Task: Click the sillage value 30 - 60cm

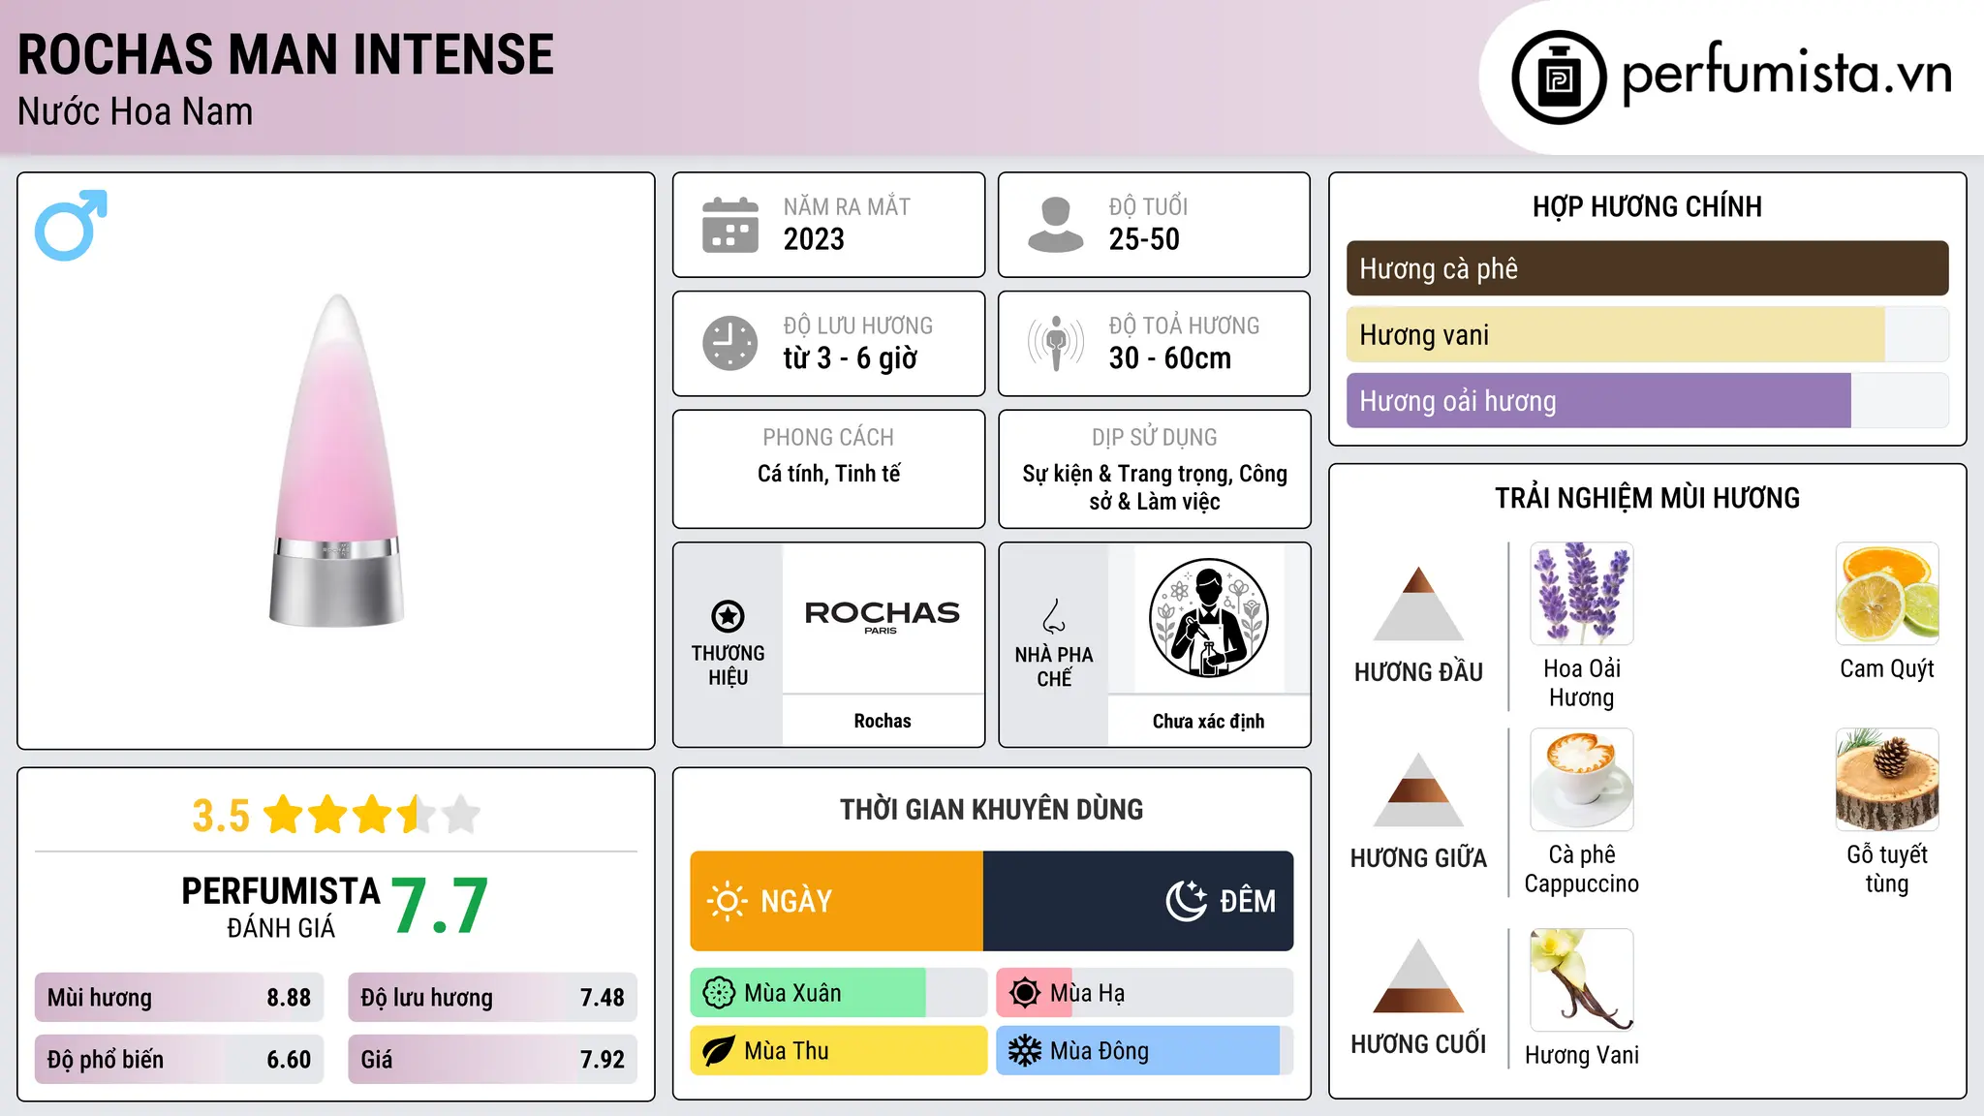Action: tap(1170, 358)
